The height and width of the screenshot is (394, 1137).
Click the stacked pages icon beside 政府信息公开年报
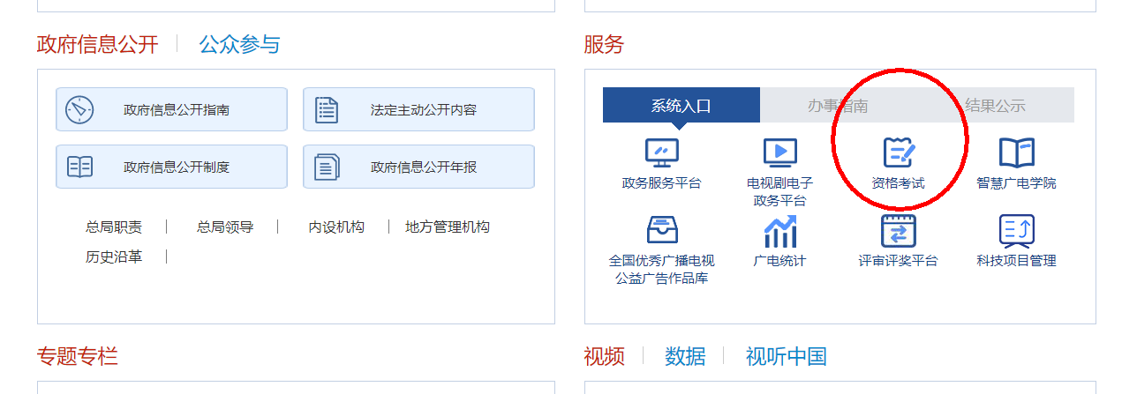(x=327, y=167)
